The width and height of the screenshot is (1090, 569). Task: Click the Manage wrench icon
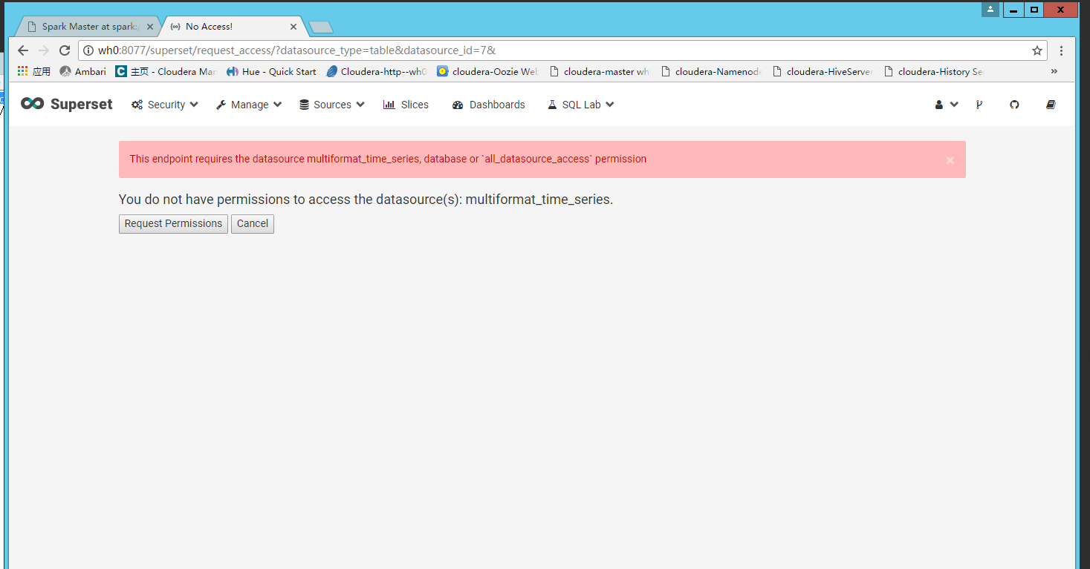(x=221, y=105)
